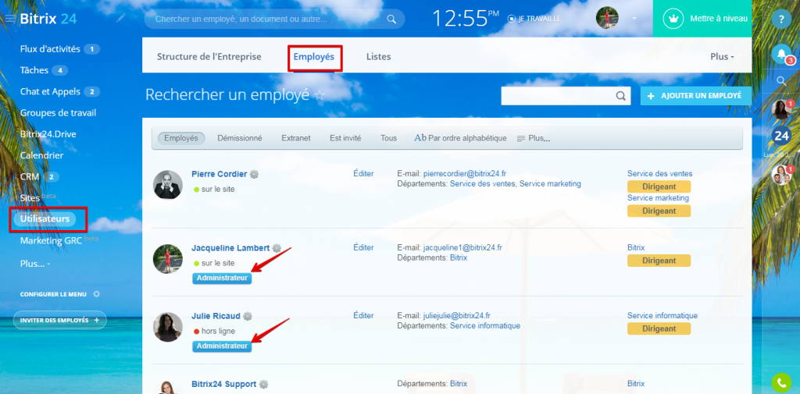Open Julie Ricaud's profile photo

[x=168, y=327]
